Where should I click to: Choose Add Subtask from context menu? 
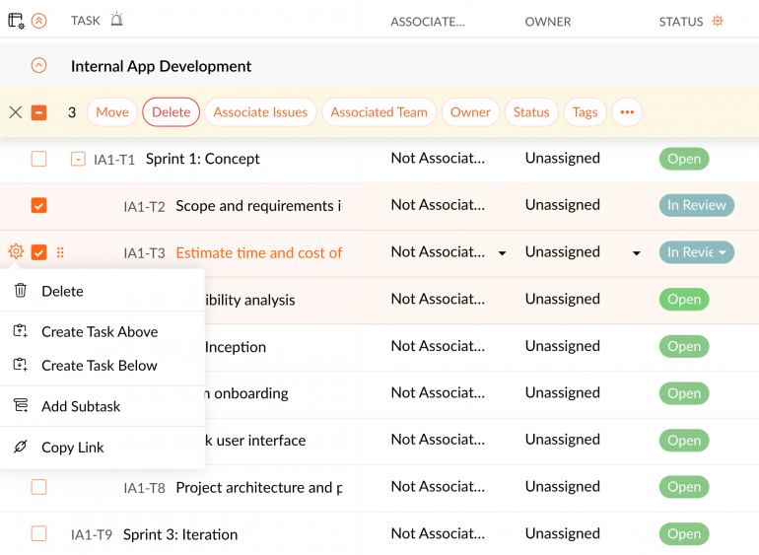[81, 406]
